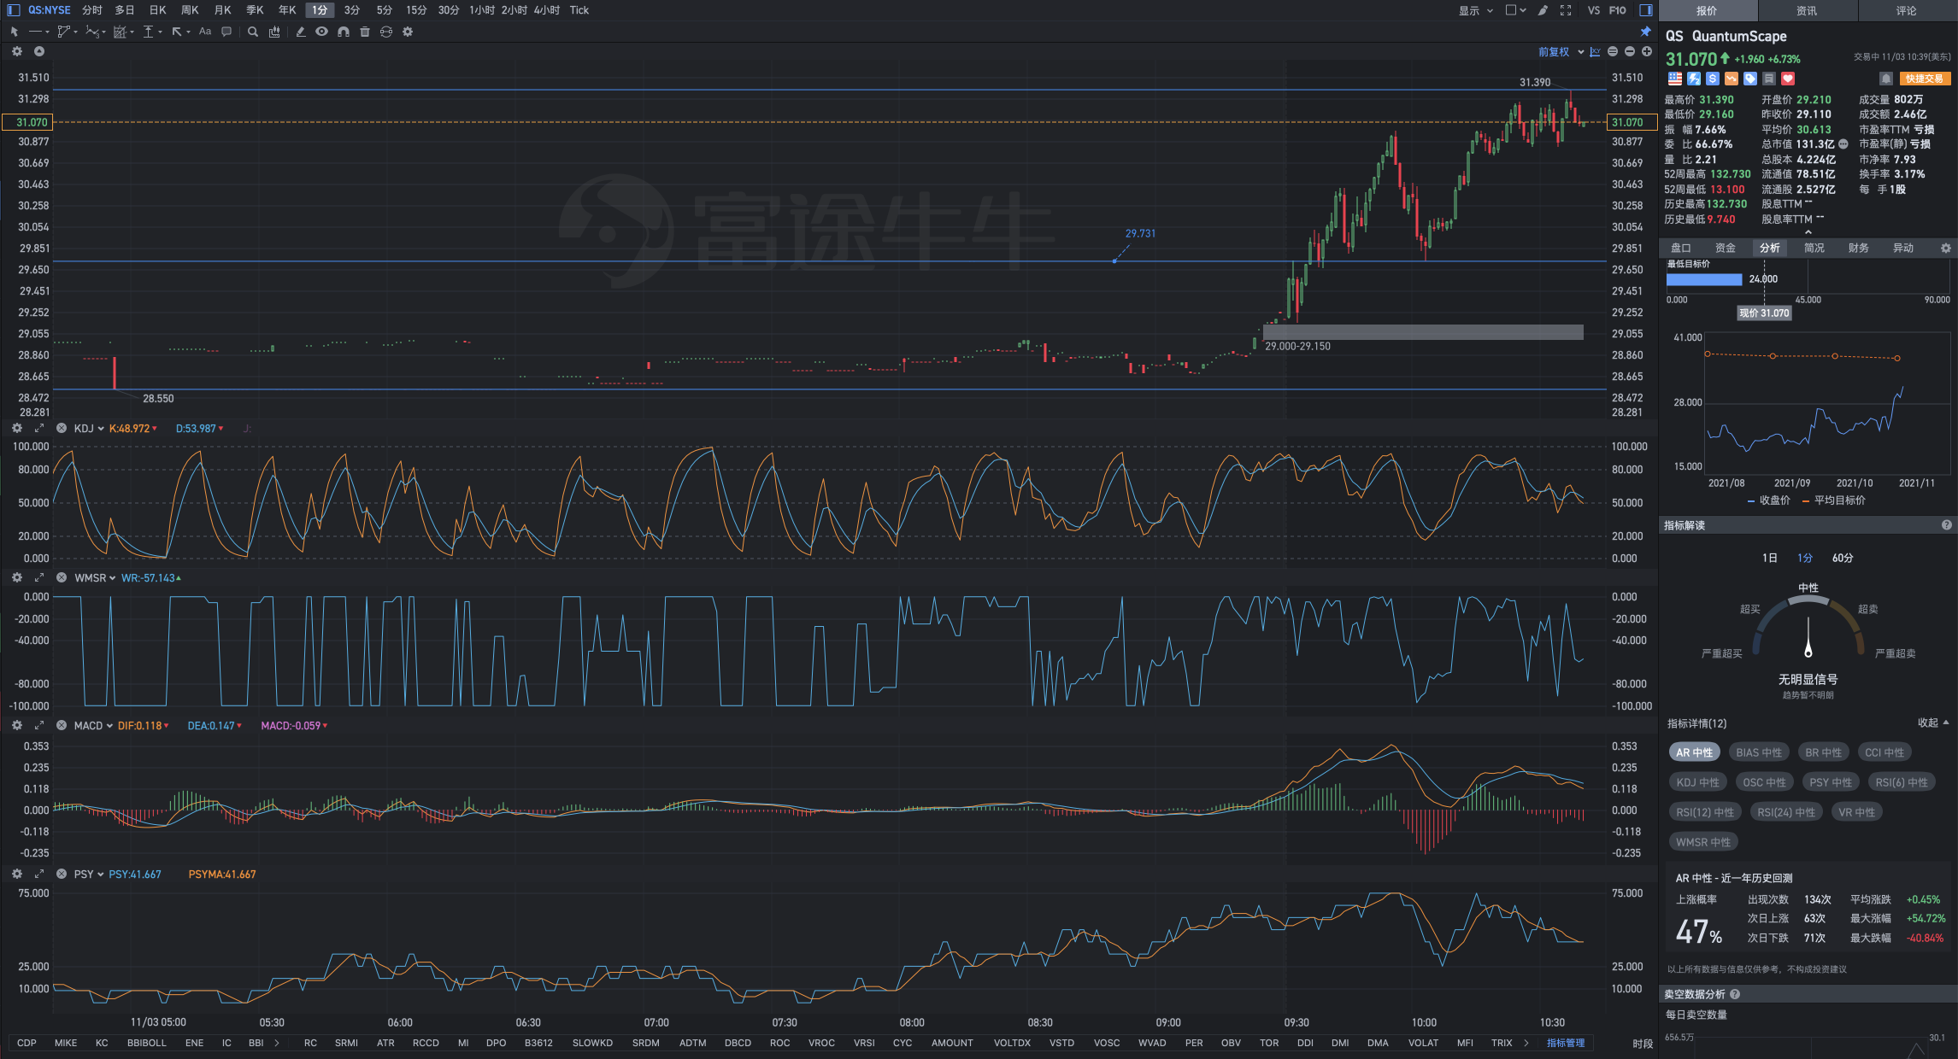Zoom out chart with the minus circle
The width and height of the screenshot is (1958, 1059).
[x=1630, y=52]
